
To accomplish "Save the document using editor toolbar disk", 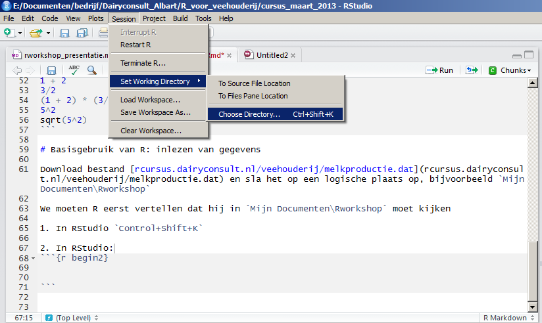I will coord(51,70).
